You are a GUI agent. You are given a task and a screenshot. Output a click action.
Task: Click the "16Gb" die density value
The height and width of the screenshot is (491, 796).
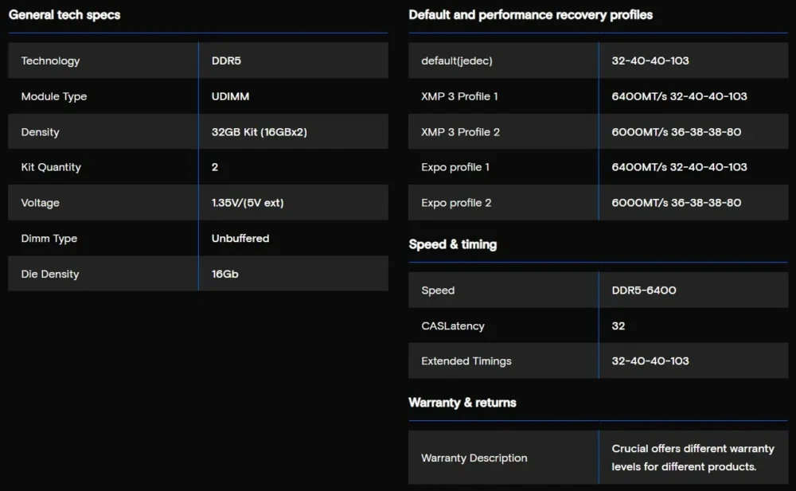pos(225,274)
